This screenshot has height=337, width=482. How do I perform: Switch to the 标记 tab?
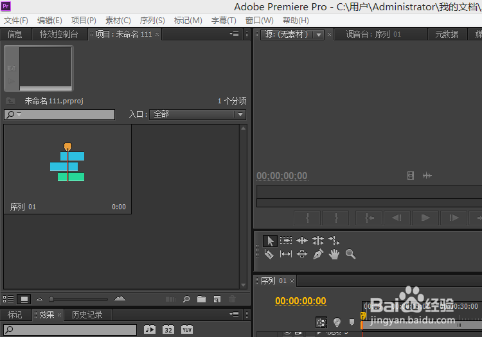15,315
